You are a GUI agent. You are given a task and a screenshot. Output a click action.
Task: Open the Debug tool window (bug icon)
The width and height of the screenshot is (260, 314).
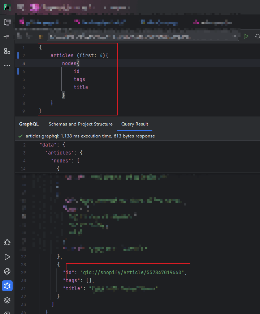[7, 242]
